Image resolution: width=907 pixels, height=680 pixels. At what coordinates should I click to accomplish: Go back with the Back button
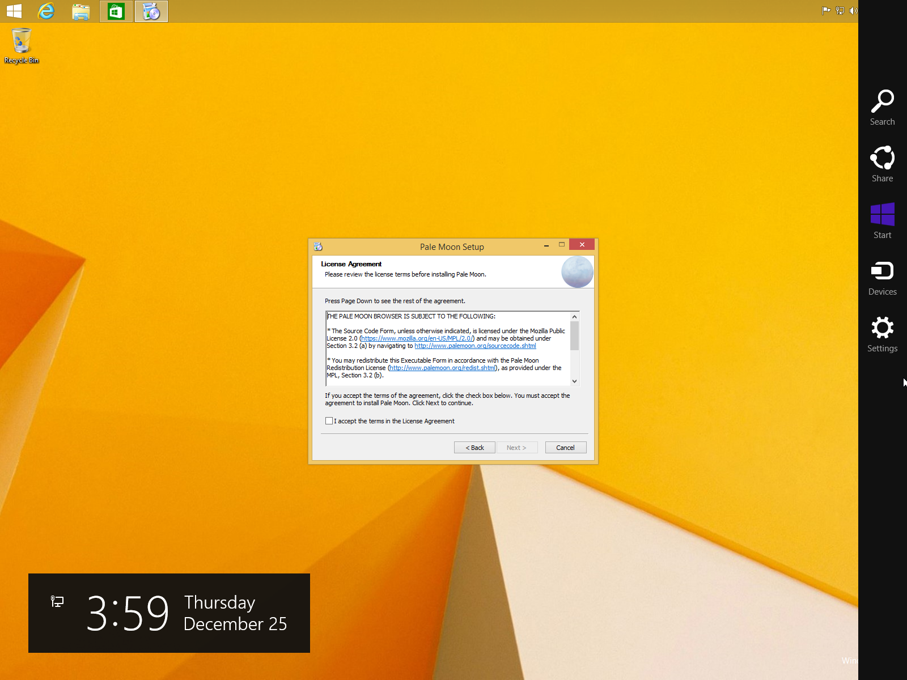click(x=474, y=448)
